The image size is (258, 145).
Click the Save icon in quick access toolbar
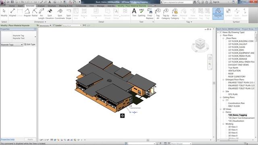(x=12, y=2)
